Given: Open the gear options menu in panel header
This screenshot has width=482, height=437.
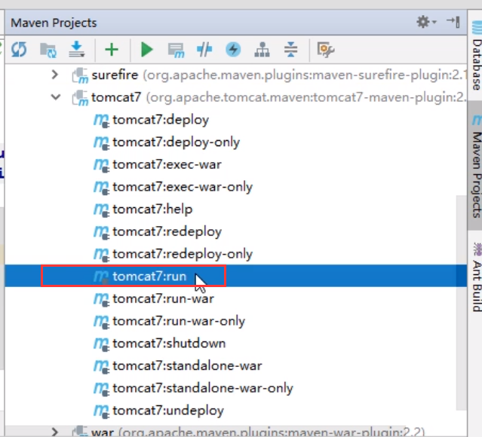Looking at the screenshot, I should coord(426,22).
